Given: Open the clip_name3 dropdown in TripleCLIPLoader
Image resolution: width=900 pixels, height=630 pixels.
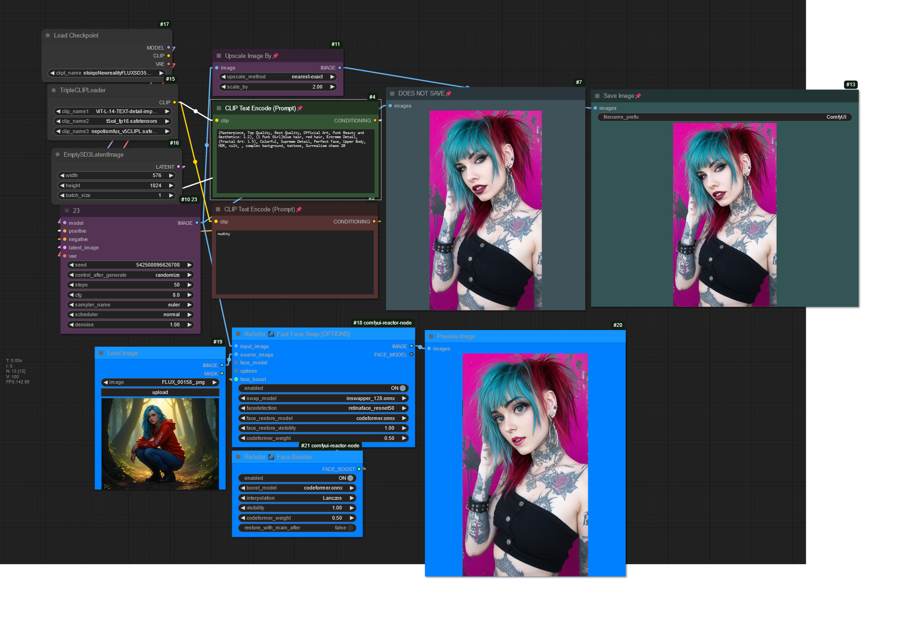Looking at the screenshot, I should [x=113, y=131].
